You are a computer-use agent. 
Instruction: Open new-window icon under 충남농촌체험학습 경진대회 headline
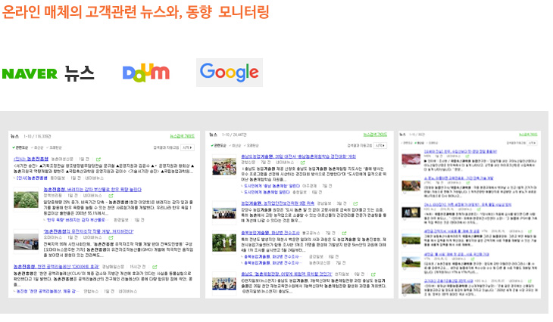click(x=302, y=163)
